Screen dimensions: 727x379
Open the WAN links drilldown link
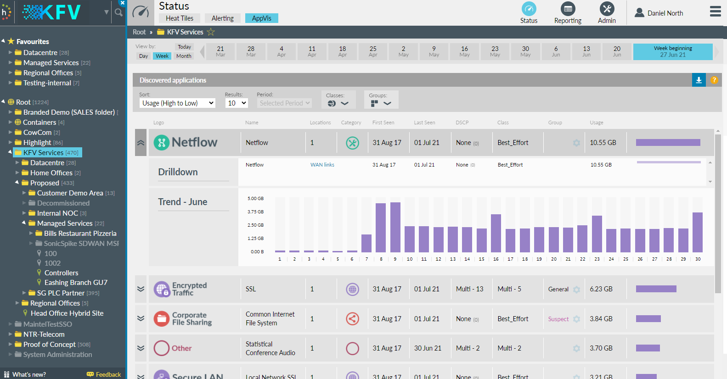(322, 165)
